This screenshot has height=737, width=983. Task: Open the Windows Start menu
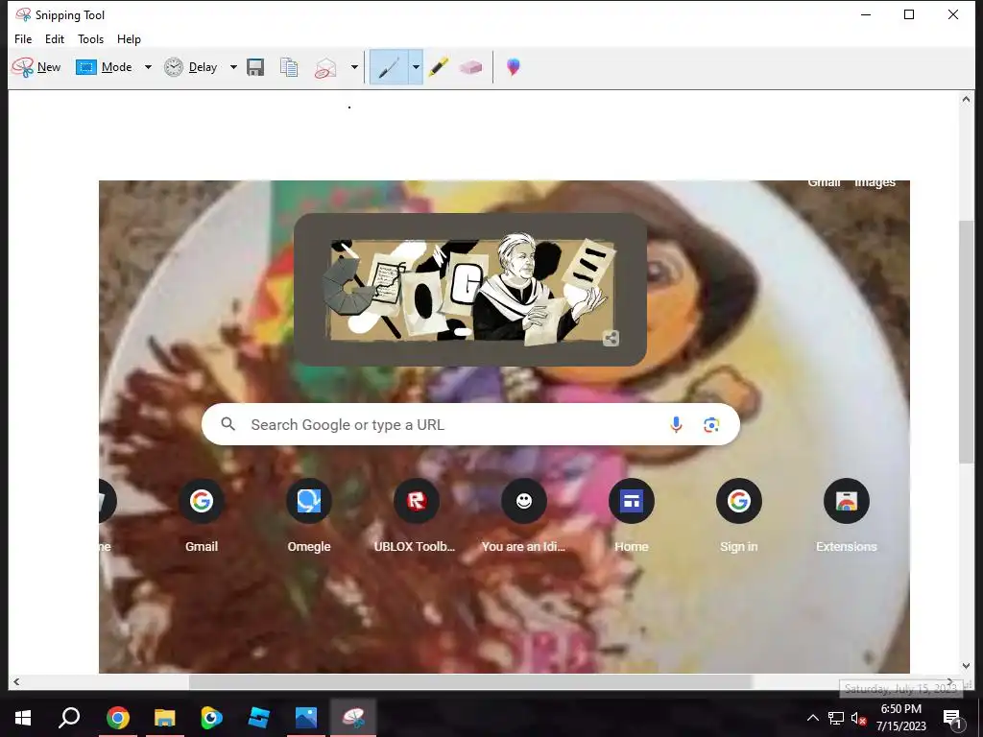[23, 718]
